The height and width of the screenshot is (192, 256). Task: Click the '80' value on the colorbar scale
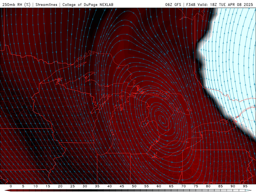coord(208,186)
